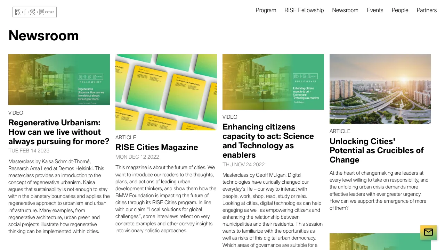Open the Regenerative Urbanism article headline
This screenshot has width=445, height=250.
click(59, 132)
